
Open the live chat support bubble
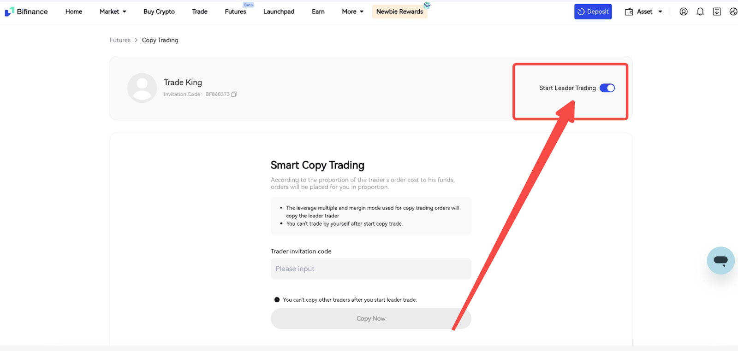[720, 260]
